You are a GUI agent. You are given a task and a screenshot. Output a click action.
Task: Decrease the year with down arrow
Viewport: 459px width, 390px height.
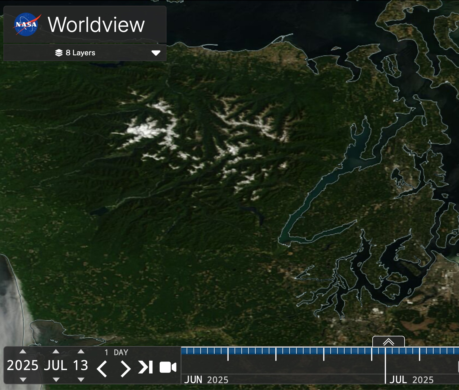pyautogui.click(x=23, y=379)
